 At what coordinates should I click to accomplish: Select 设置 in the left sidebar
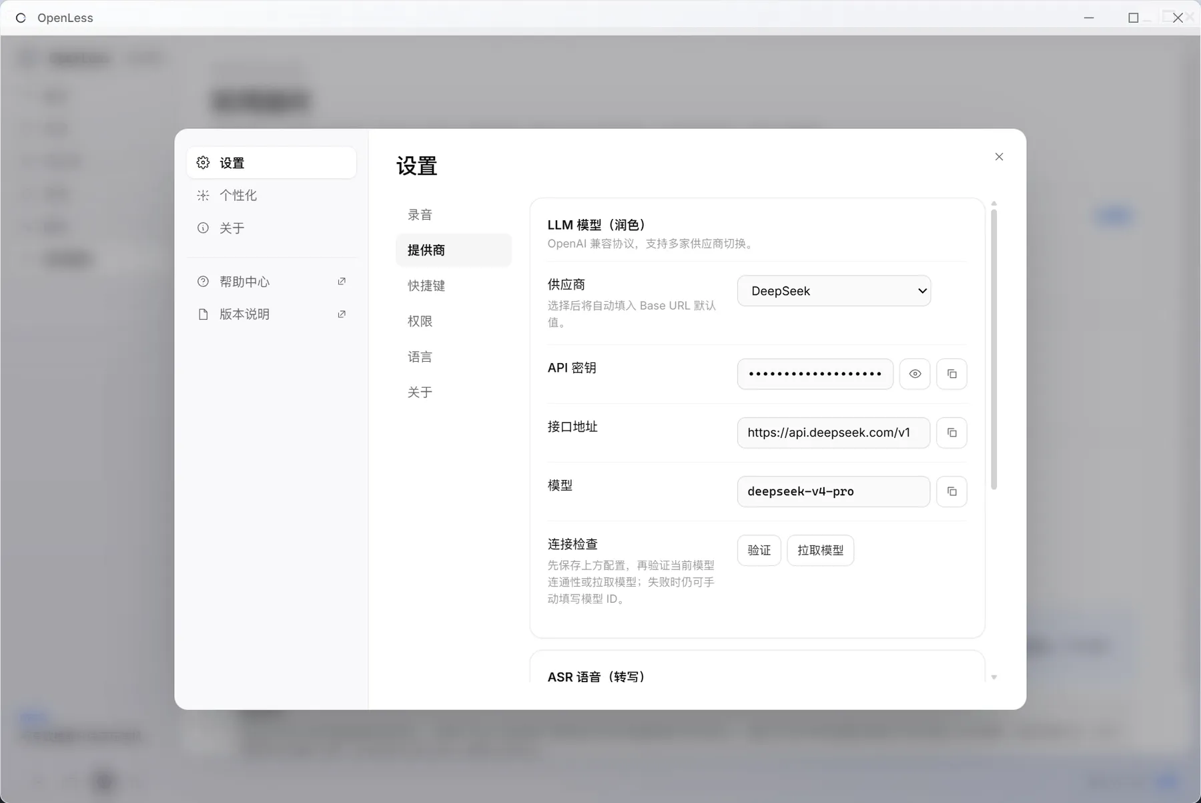272,163
